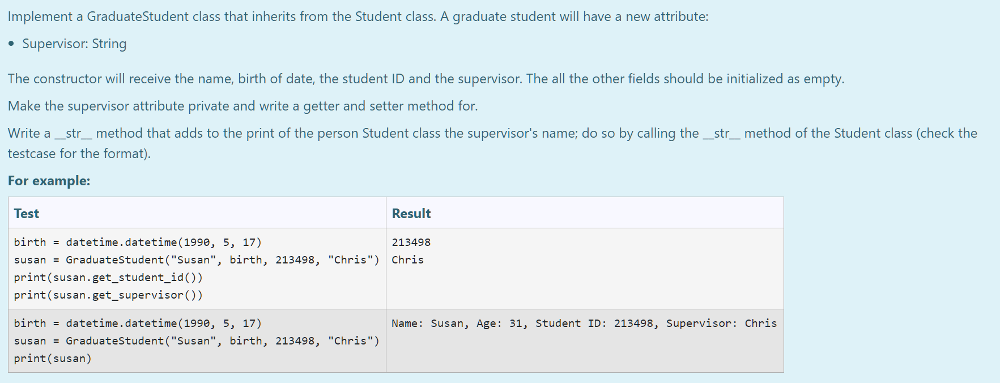Click the "testcase for the format" line

click(79, 154)
